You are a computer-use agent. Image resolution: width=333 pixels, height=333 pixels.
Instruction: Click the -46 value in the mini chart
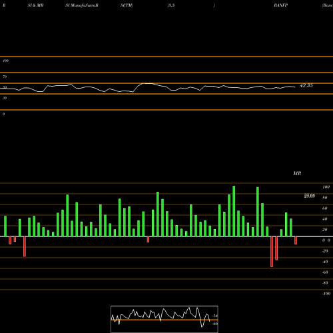pyautogui.click(x=215, y=324)
